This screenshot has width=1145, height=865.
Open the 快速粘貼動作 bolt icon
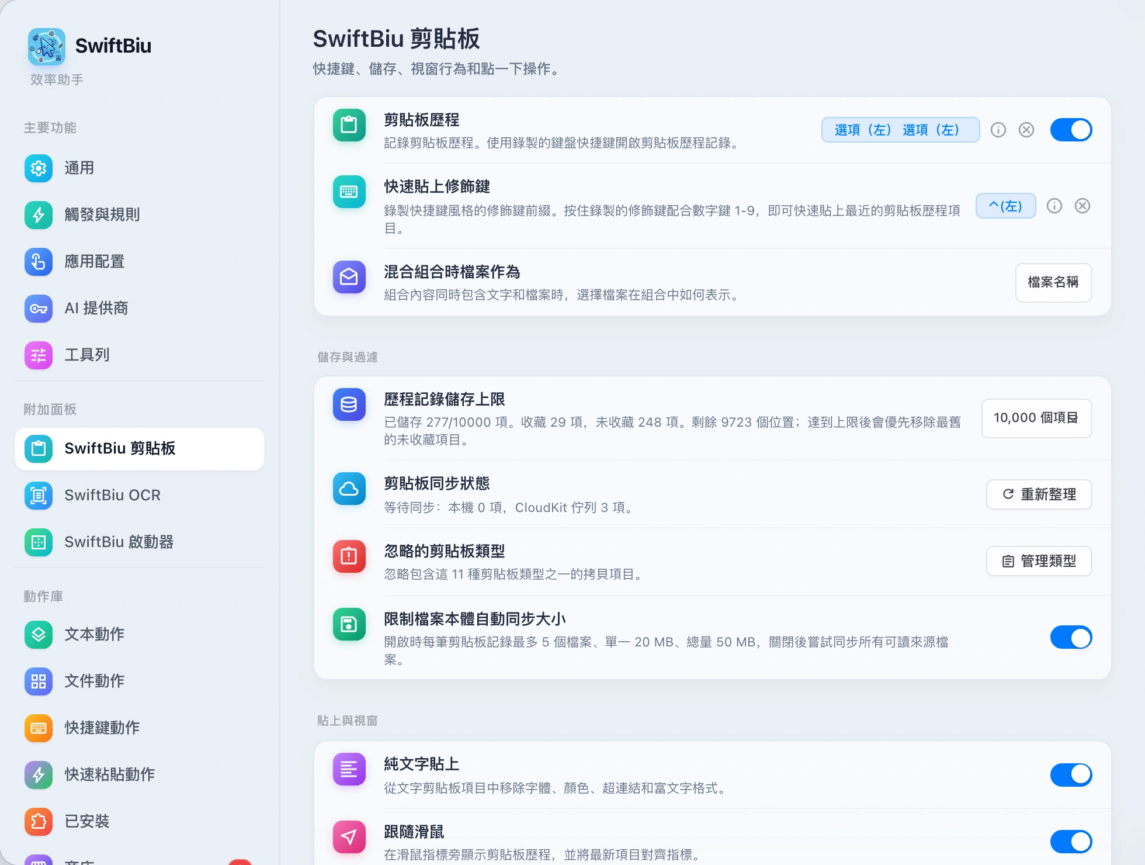pyautogui.click(x=39, y=775)
